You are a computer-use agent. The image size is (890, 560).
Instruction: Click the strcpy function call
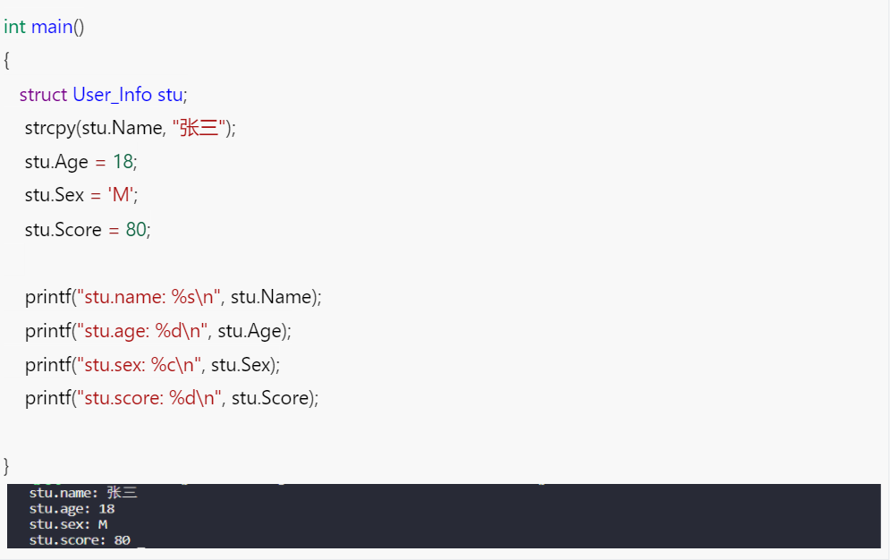[50, 129]
